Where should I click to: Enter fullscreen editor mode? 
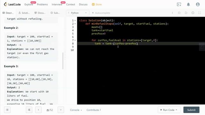click(200, 13)
